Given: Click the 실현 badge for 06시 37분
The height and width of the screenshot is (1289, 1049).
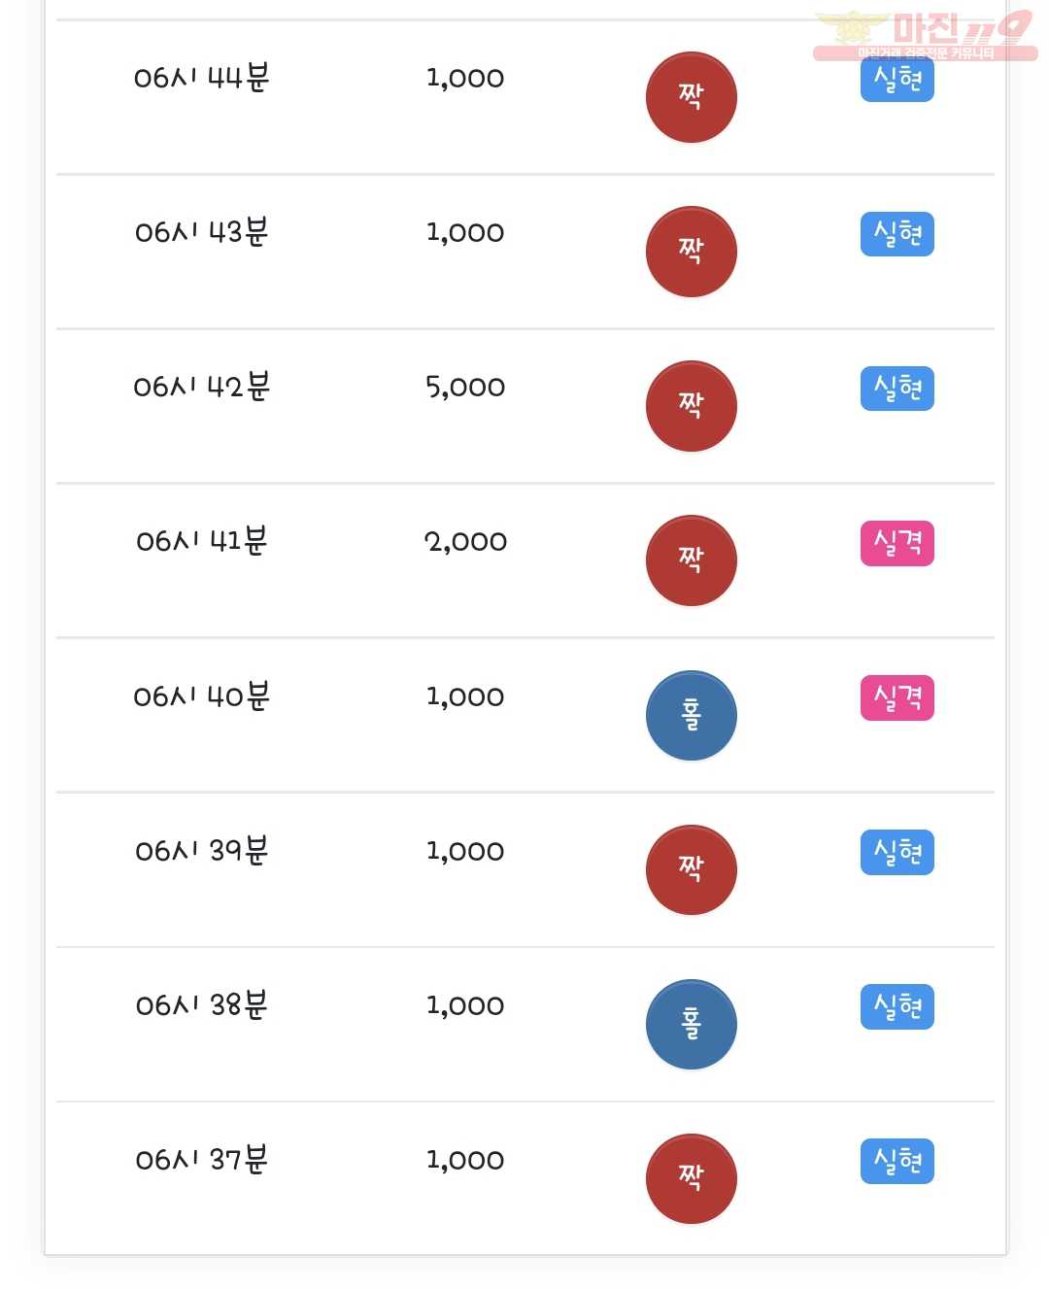Looking at the screenshot, I should [x=897, y=1161].
